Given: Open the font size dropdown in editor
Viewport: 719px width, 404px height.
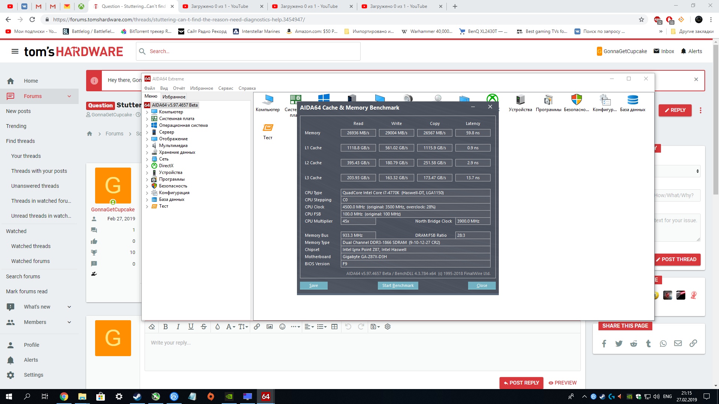Looking at the screenshot, I should coord(243,327).
